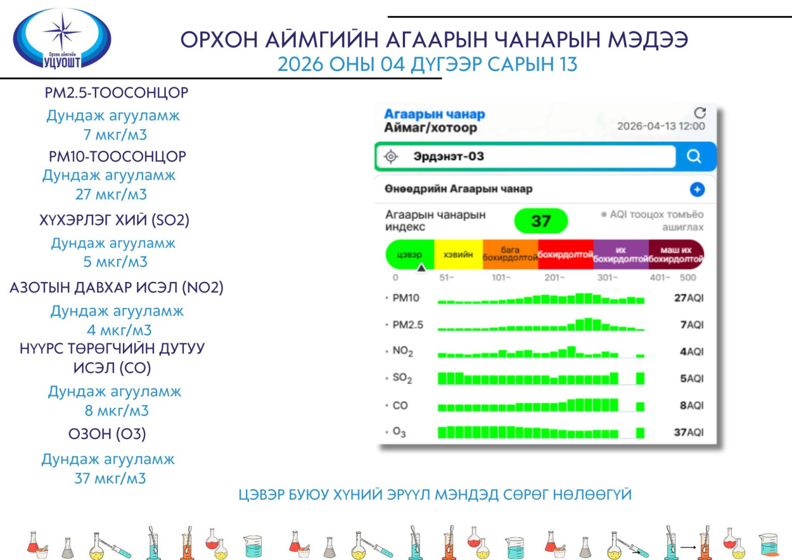Viewport: 792px width, 560px height.
Task: Click the yellow хэвийн scale segment
Action: [458, 254]
